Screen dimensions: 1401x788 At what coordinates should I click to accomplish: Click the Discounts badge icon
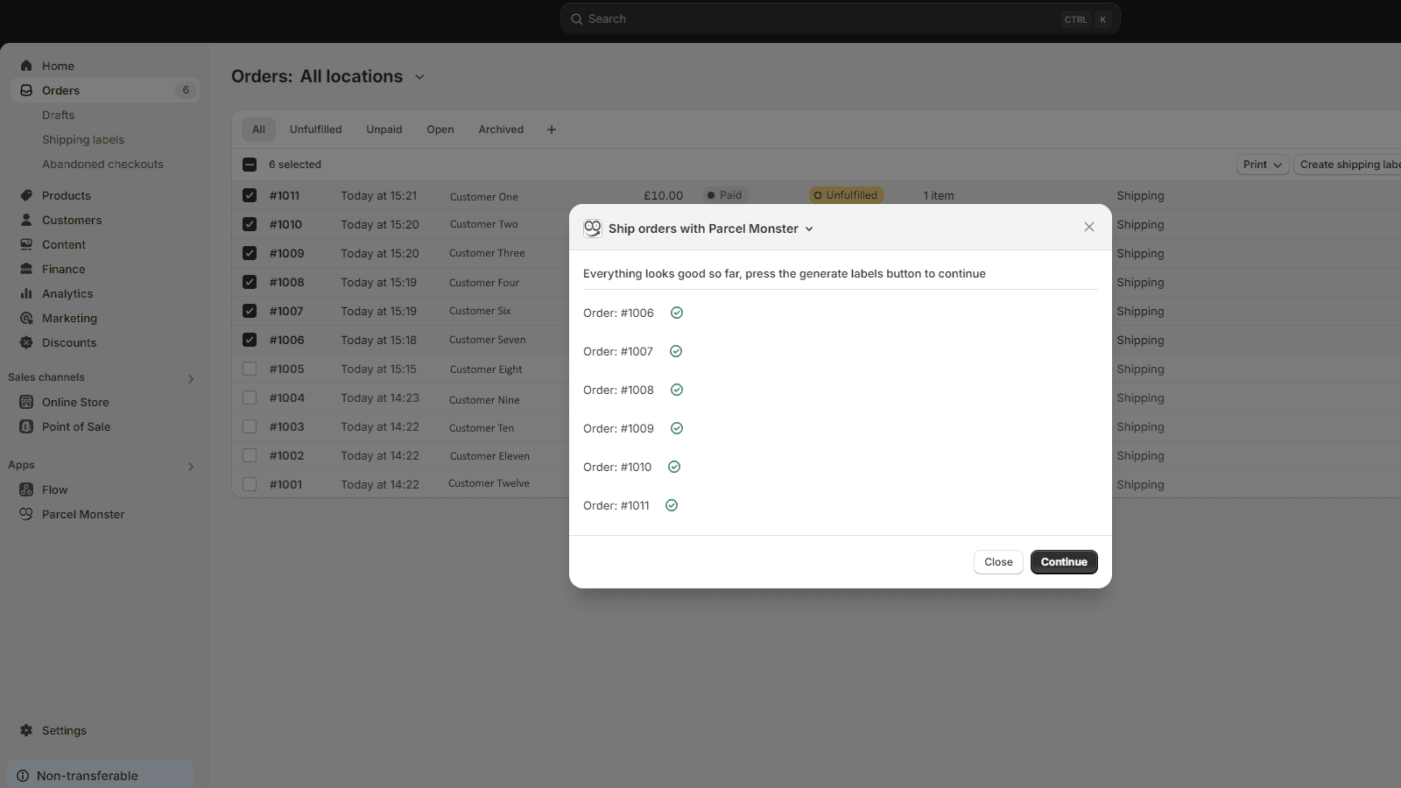(x=26, y=342)
